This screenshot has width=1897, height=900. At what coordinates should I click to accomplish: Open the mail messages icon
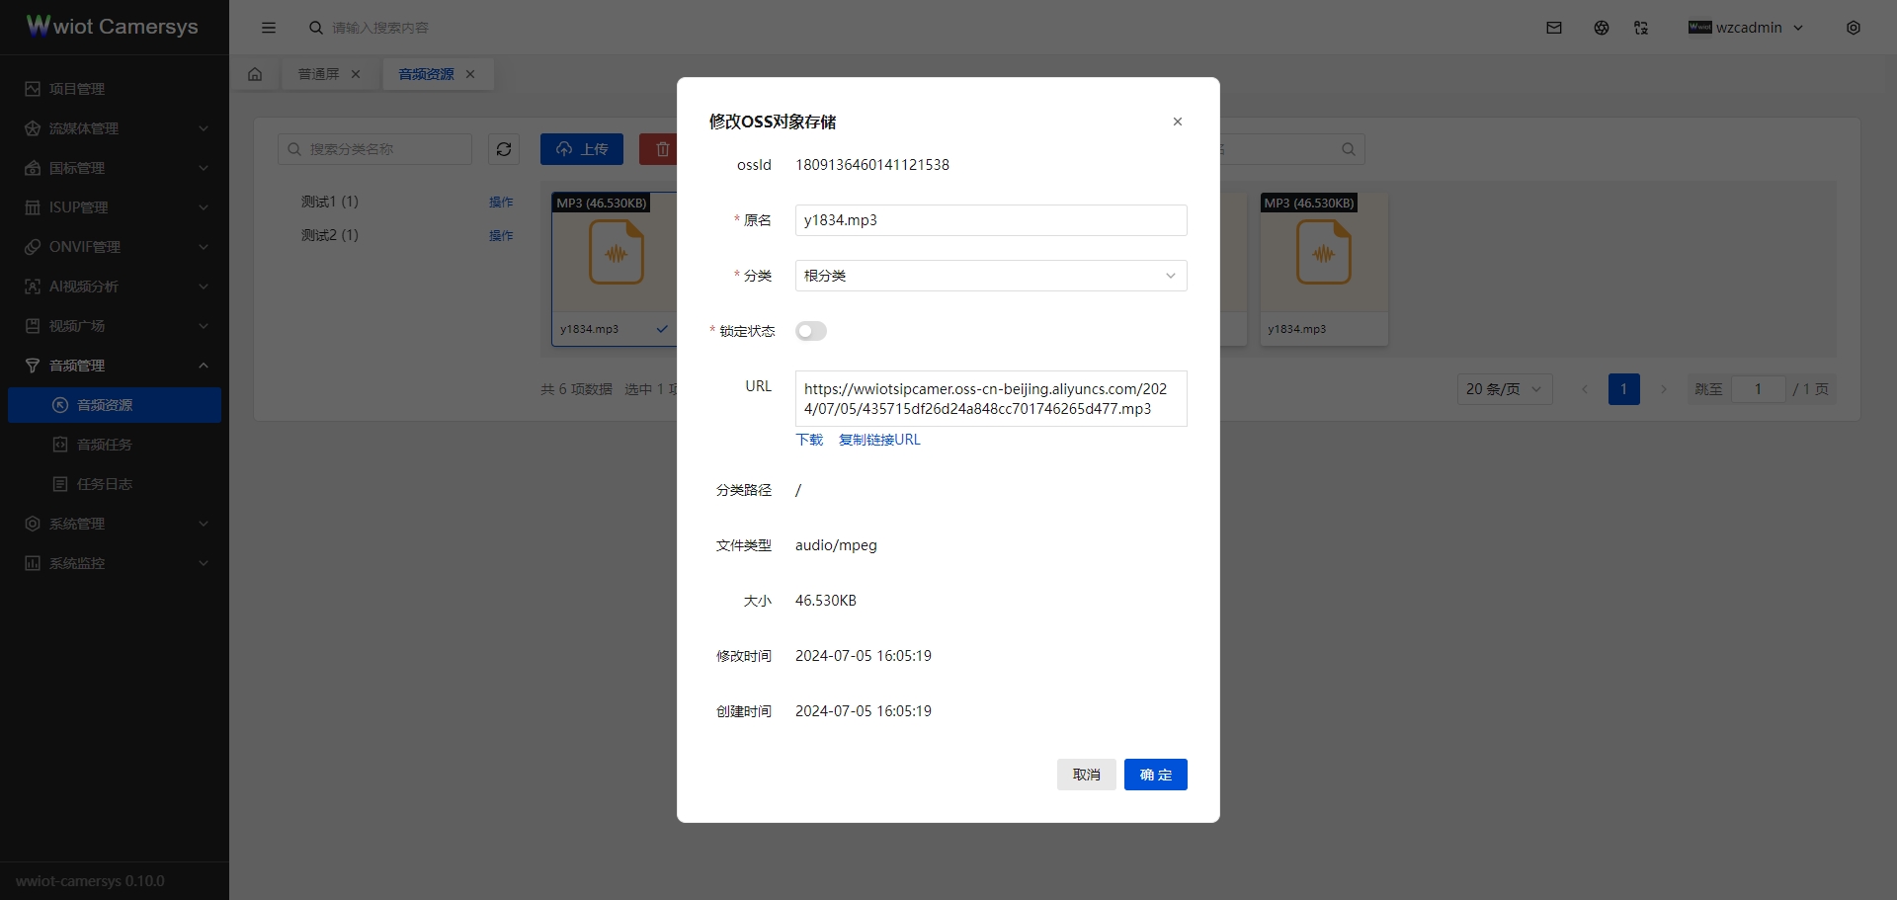point(1554,28)
